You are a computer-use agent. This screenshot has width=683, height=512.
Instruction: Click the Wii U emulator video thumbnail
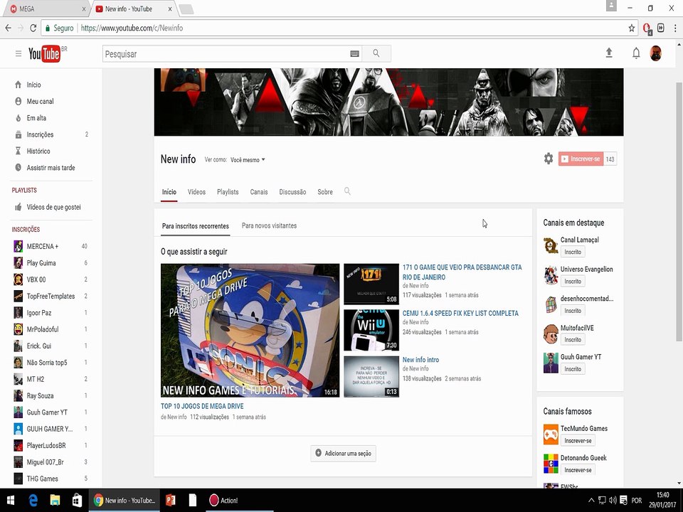(371, 330)
